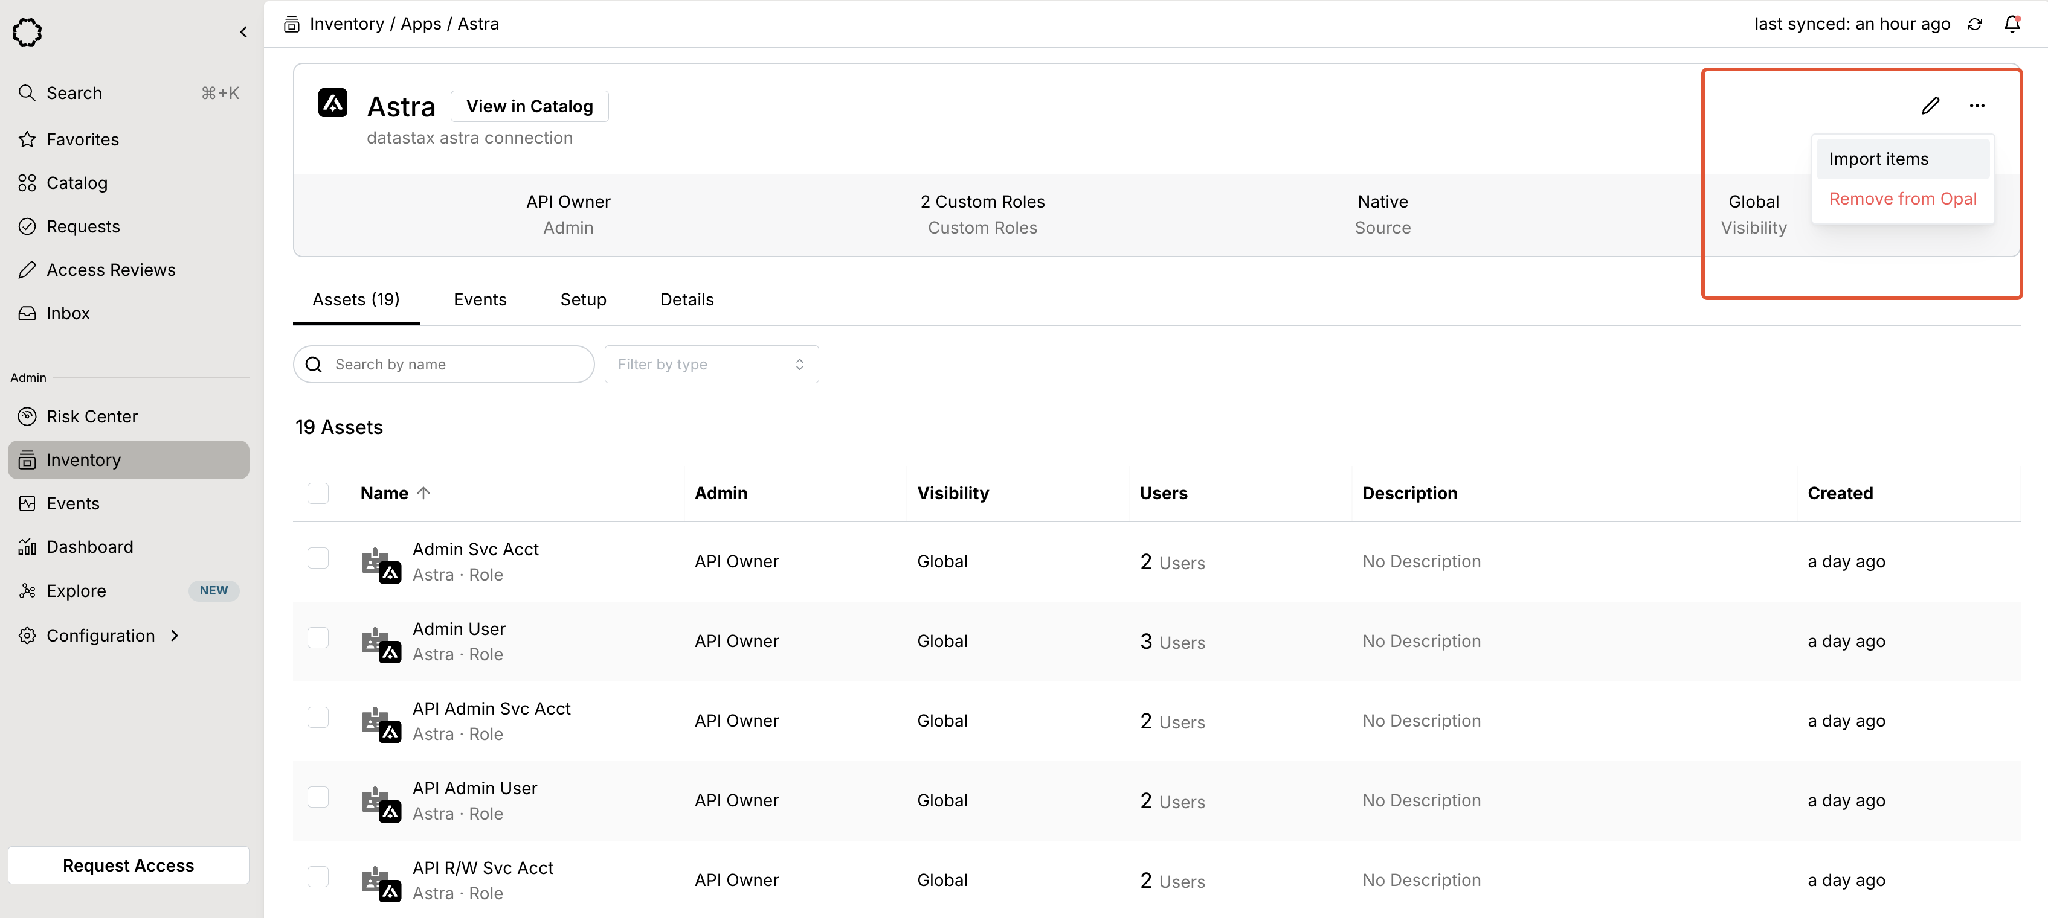This screenshot has height=918, width=2048.
Task: Tick the API Admin User row checkbox
Action: coord(318,797)
